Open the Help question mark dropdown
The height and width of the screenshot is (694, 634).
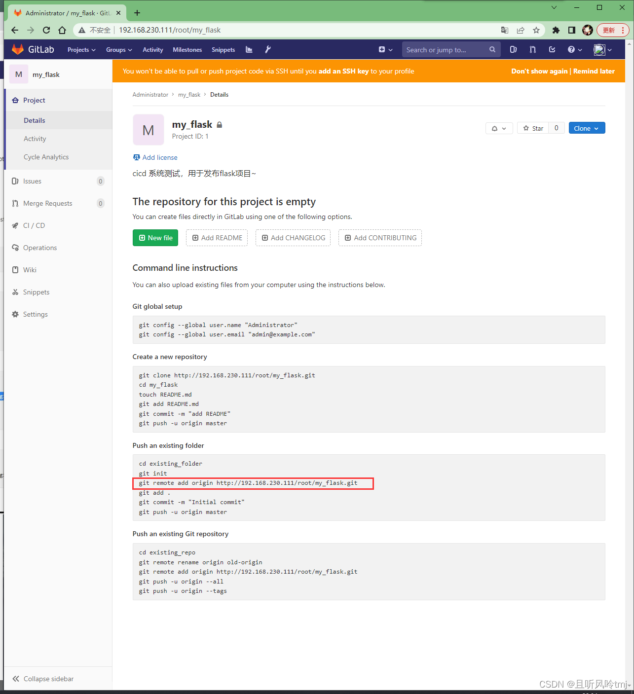[x=575, y=49]
